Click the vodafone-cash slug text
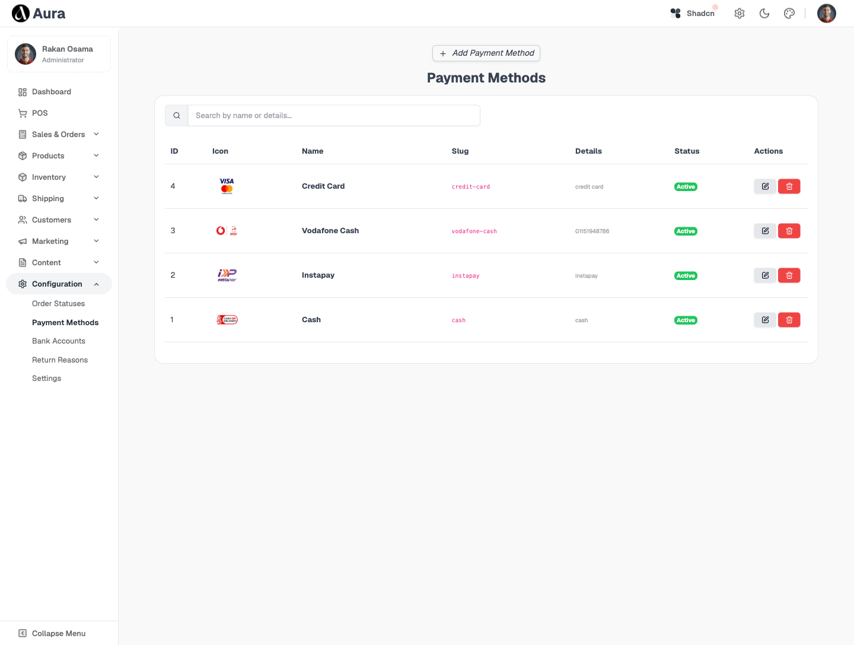This screenshot has width=854, height=645. click(x=474, y=231)
